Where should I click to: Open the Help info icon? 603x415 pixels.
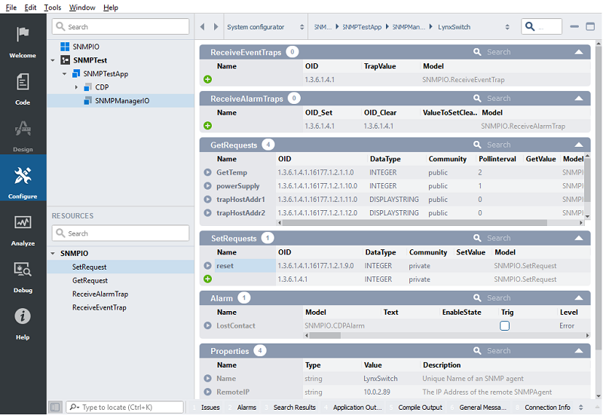coord(23,317)
